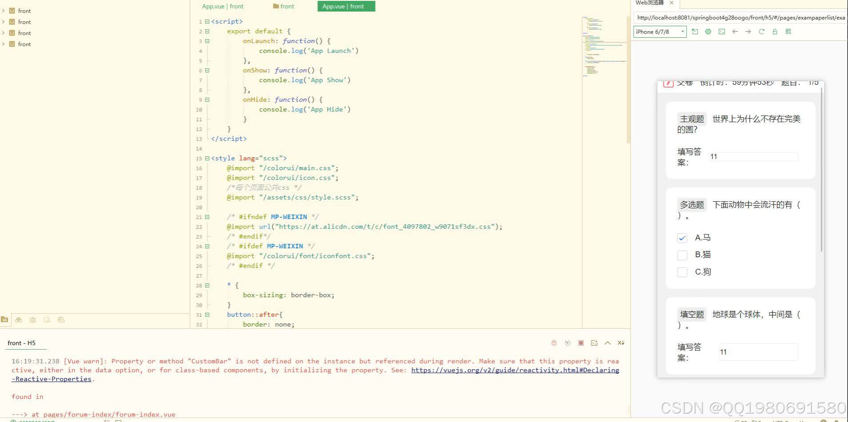Click the @import "/assets/css/style.scss" line
Image resolution: width=848 pixels, height=422 pixels.
point(292,197)
